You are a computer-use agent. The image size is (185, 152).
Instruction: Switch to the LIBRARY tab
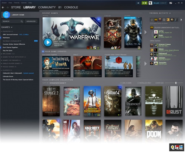pyautogui.click(x=30, y=7)
